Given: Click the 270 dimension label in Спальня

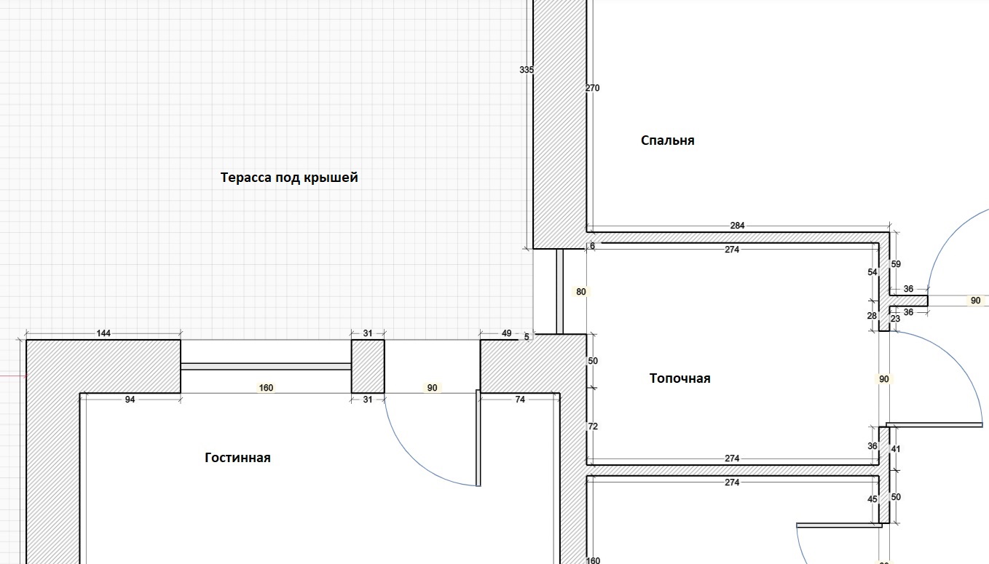Looking at the screenshot, I should [592, 88].
